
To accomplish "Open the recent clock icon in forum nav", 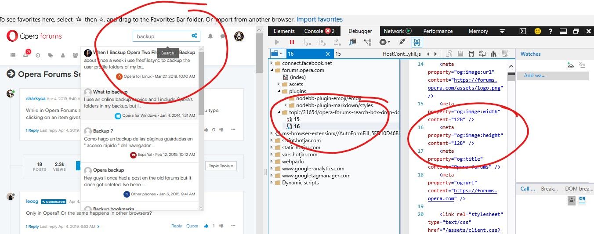I will point(38,55).
